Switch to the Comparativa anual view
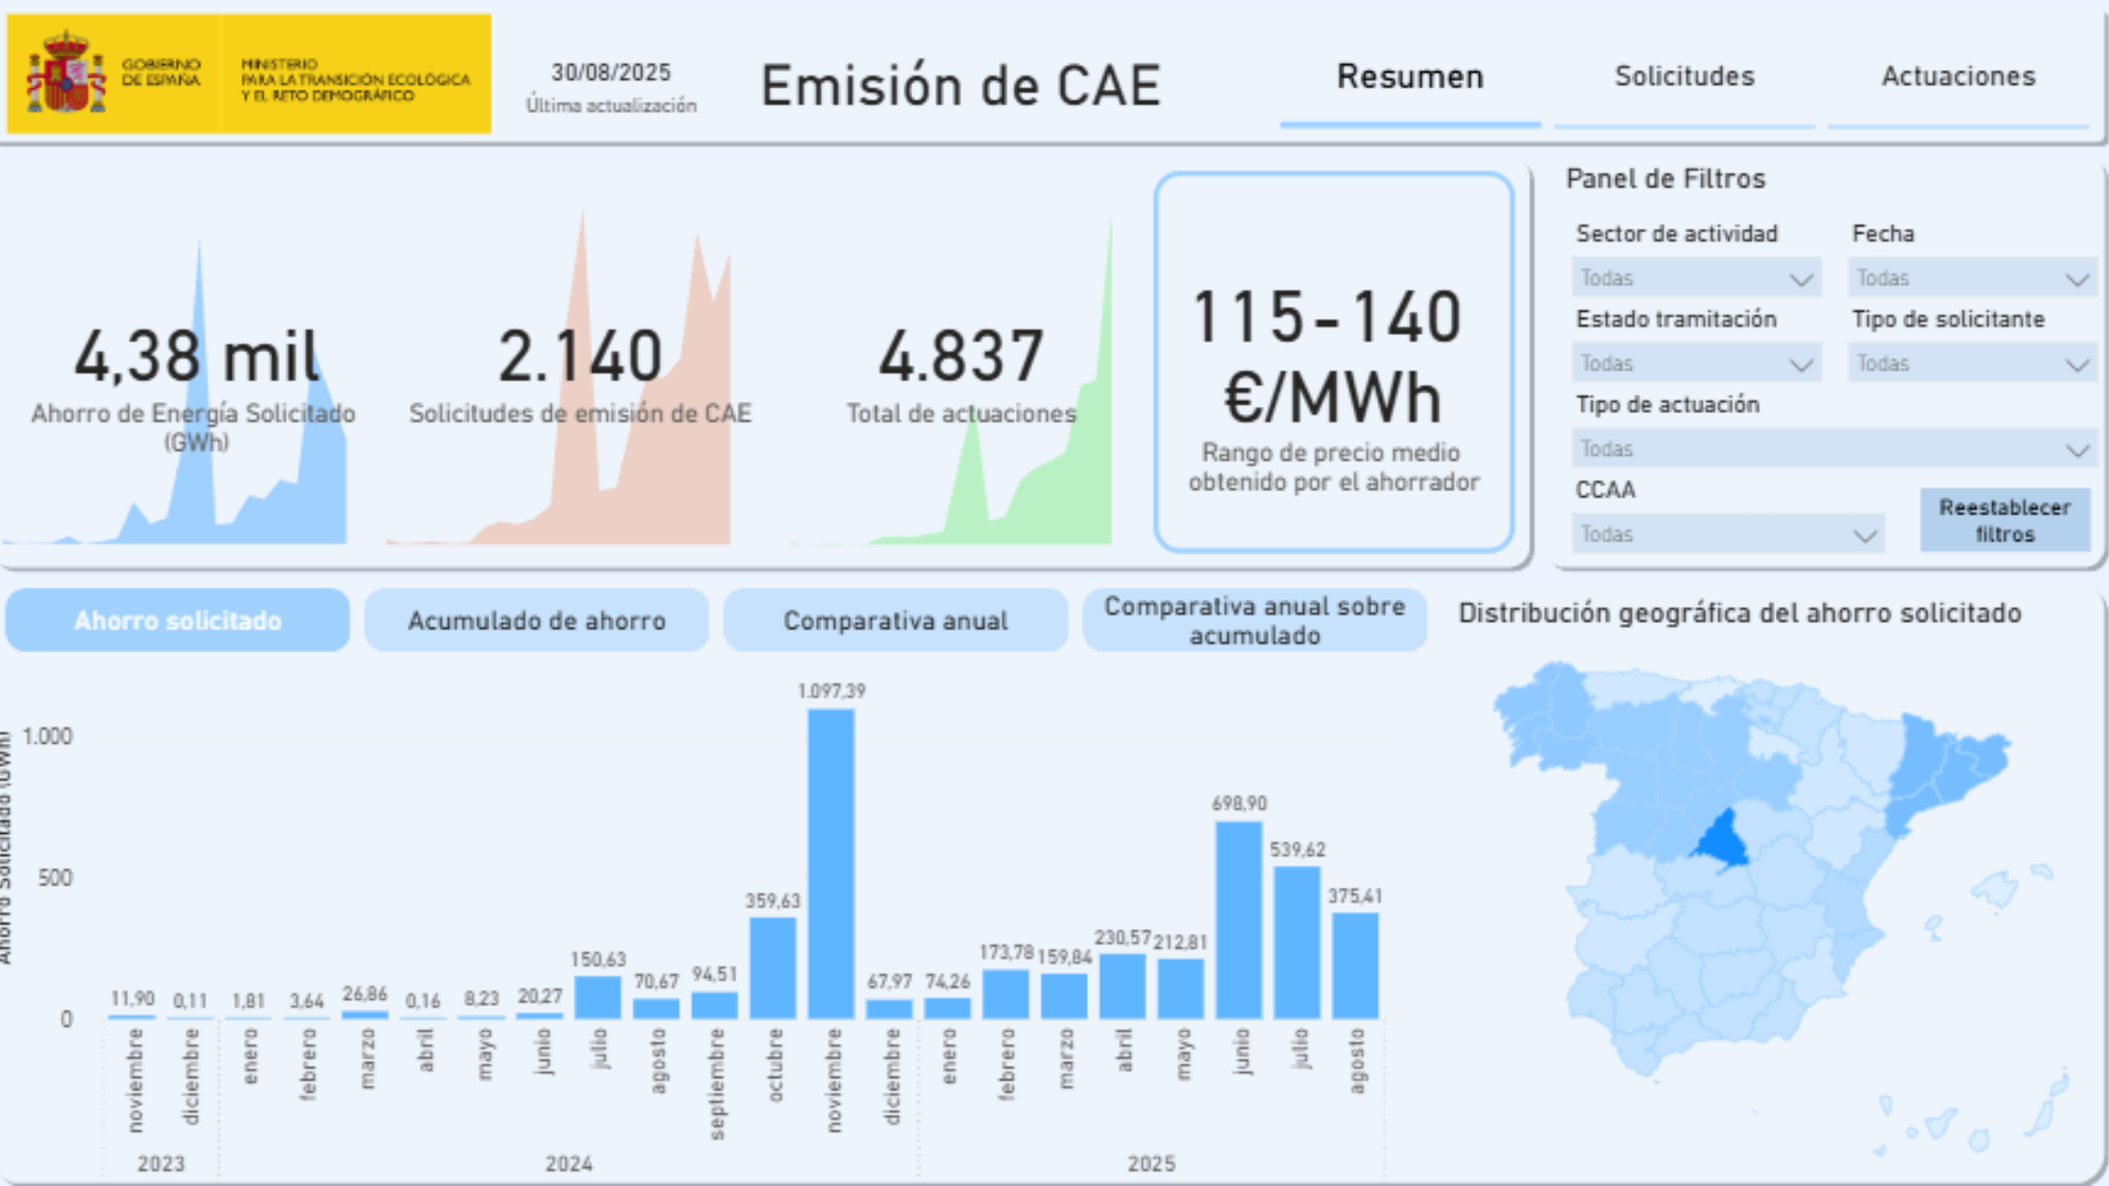Screen dimensions: 2109x1186 tap(895, 620)
